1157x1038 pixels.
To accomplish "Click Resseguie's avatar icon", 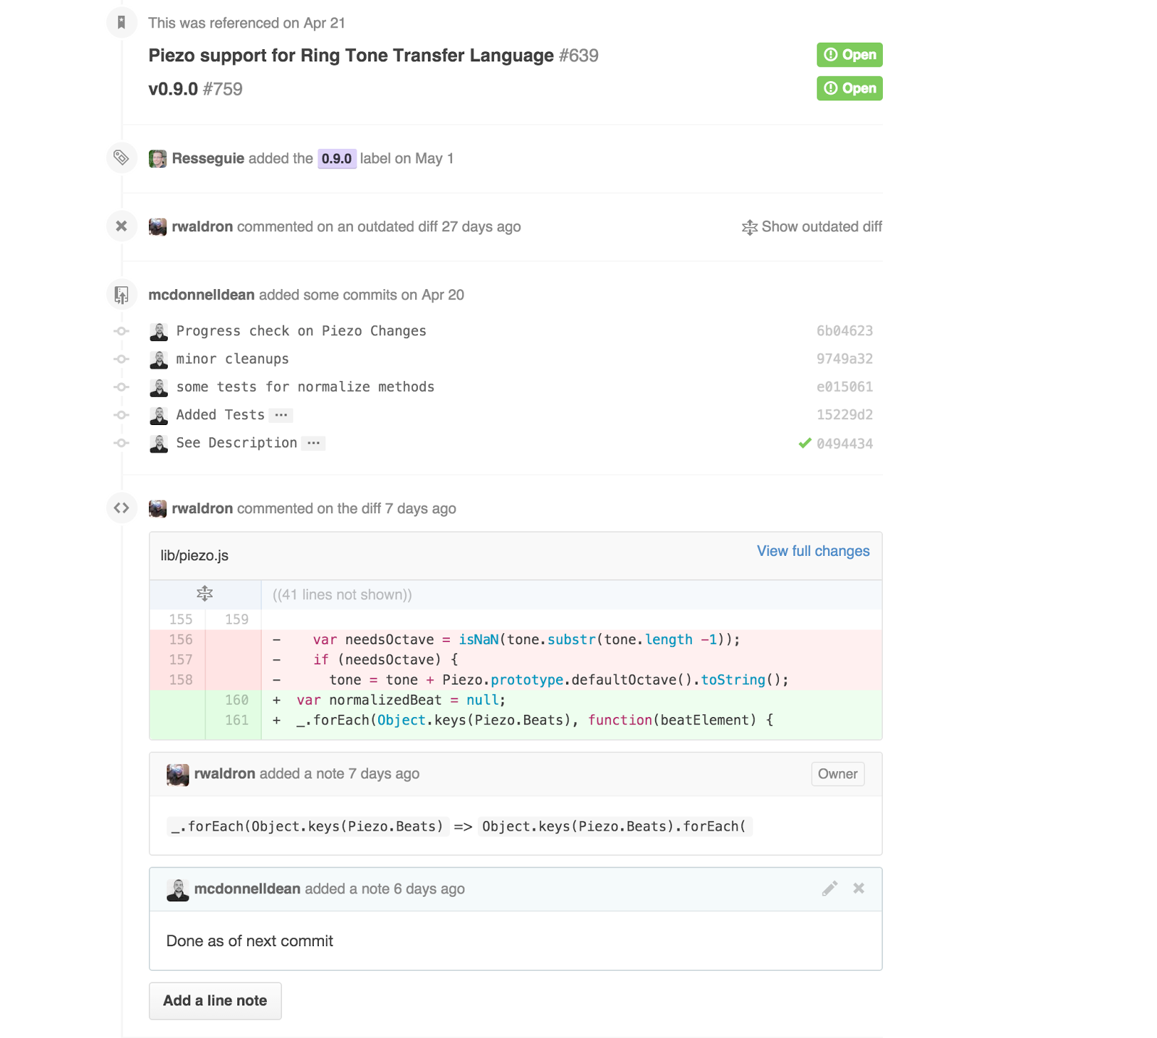I will pyautogui.click(x=158, y=159).
